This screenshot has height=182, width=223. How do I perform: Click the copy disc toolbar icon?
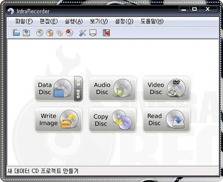click(60, 33)
